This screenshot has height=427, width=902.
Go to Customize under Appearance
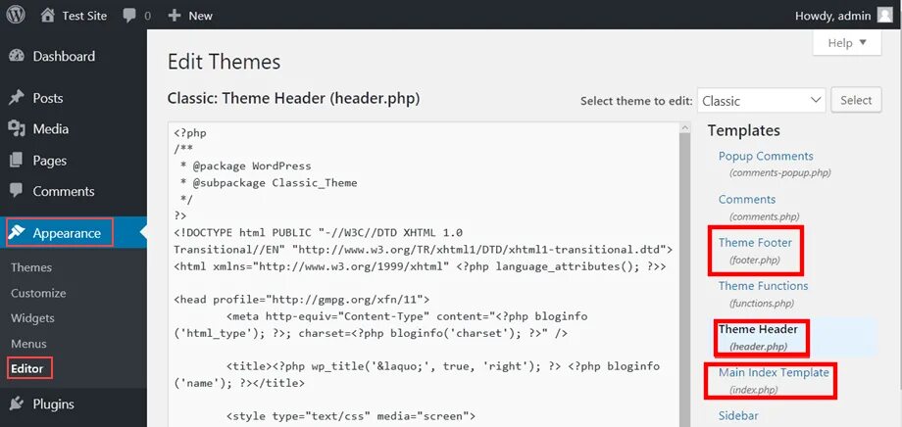[x=38, y=293]
